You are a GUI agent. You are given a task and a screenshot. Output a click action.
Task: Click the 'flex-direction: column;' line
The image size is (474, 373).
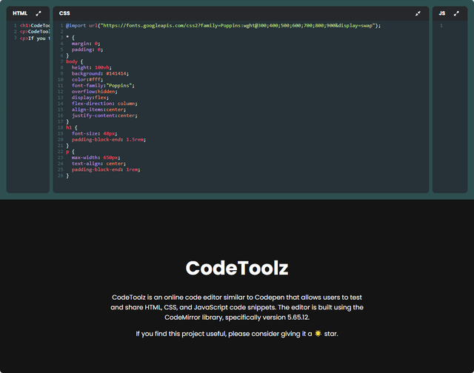point(104,104)
